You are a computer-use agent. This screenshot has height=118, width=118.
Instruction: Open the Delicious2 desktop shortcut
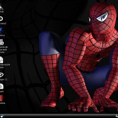(x=1, y=19)
